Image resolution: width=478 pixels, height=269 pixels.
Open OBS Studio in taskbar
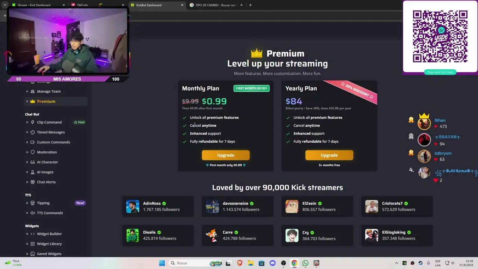point(283,263)
